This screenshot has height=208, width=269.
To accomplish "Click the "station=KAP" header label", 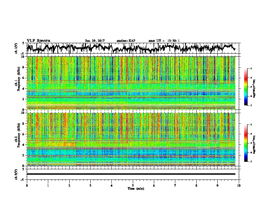I will pos(126,41).
